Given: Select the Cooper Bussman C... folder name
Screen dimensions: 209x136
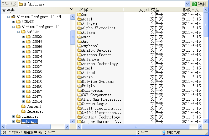Looking at the screenshot, I should tap(102, 122).
